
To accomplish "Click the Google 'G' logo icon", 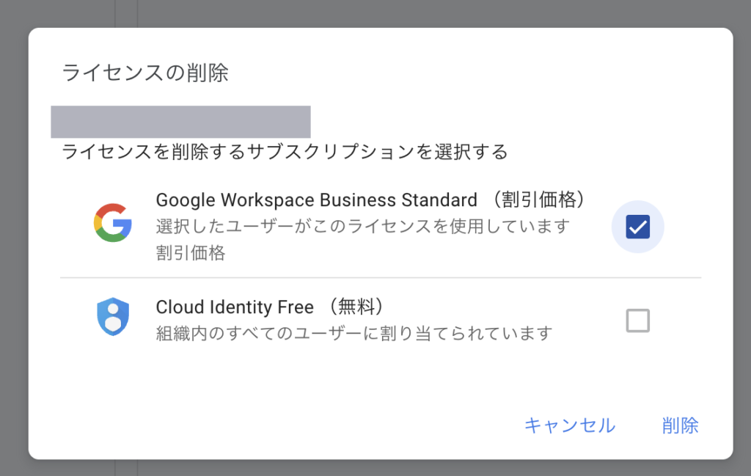I will tap(112, 222).
